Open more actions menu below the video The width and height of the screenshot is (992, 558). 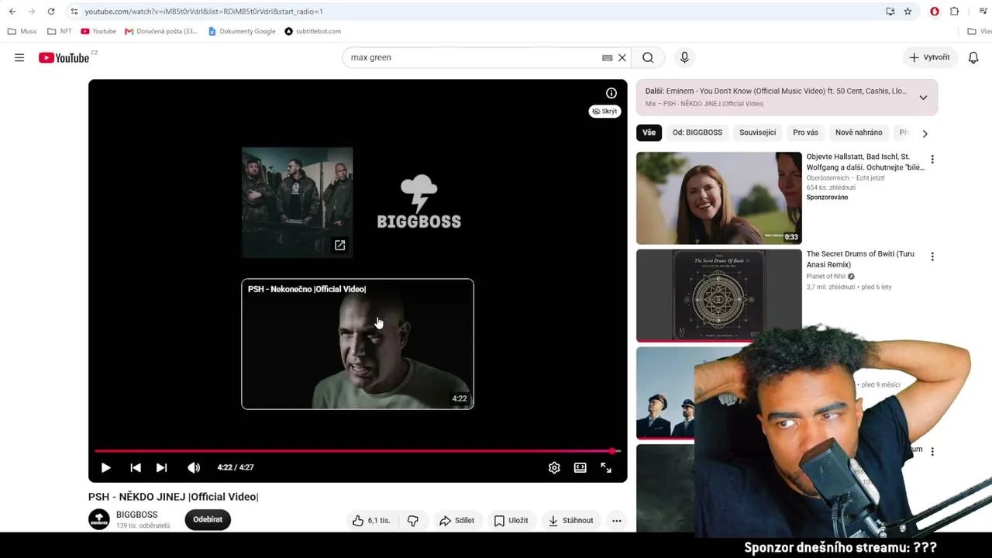(617, 521)
